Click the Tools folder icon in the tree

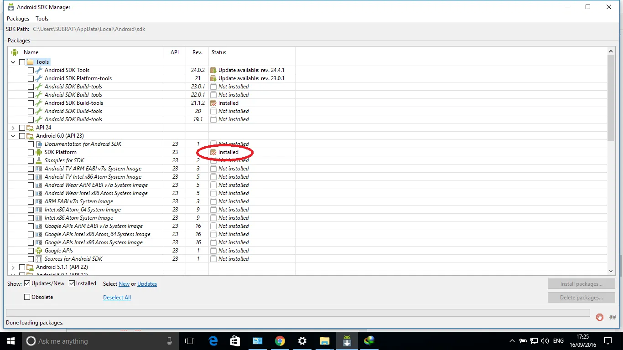coord(31,62)
